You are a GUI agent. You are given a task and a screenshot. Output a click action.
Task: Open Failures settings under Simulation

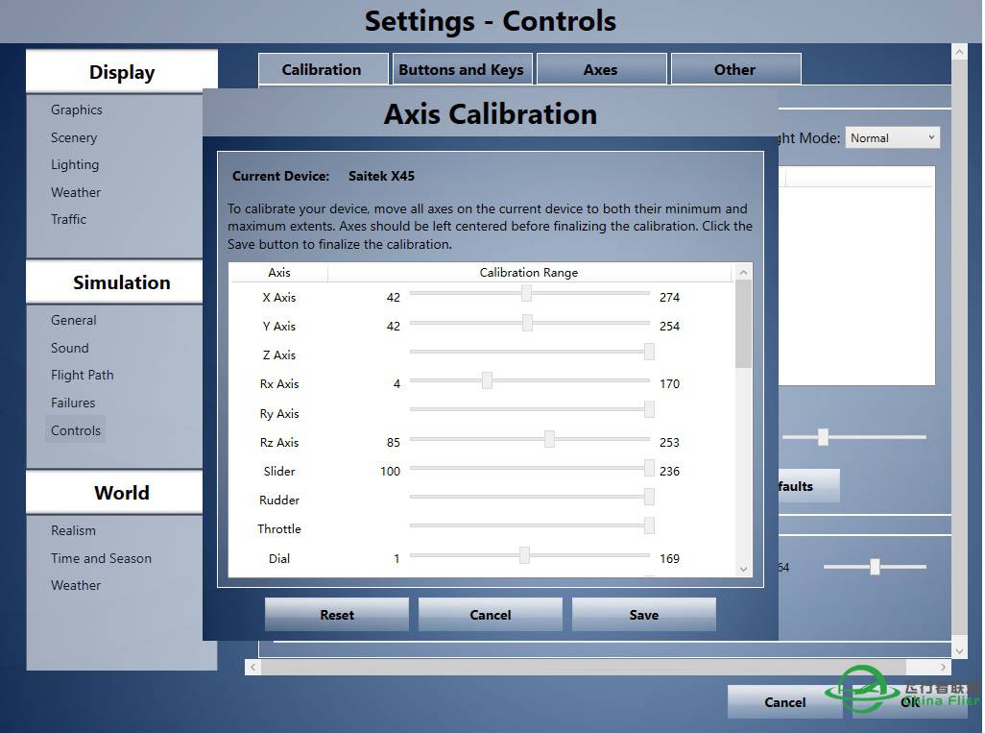click(73, 403)
